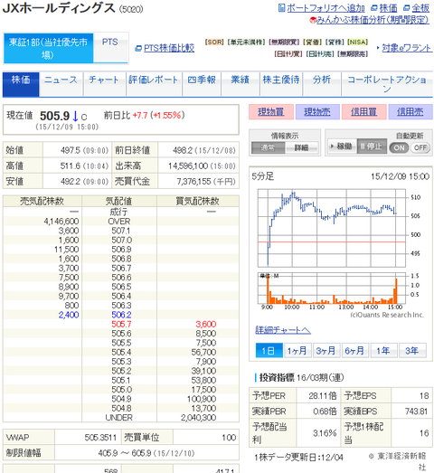Click the OVER quantity 4,146,600
The height and width of the screenshot is (473, 434).
tap(61, 222)
